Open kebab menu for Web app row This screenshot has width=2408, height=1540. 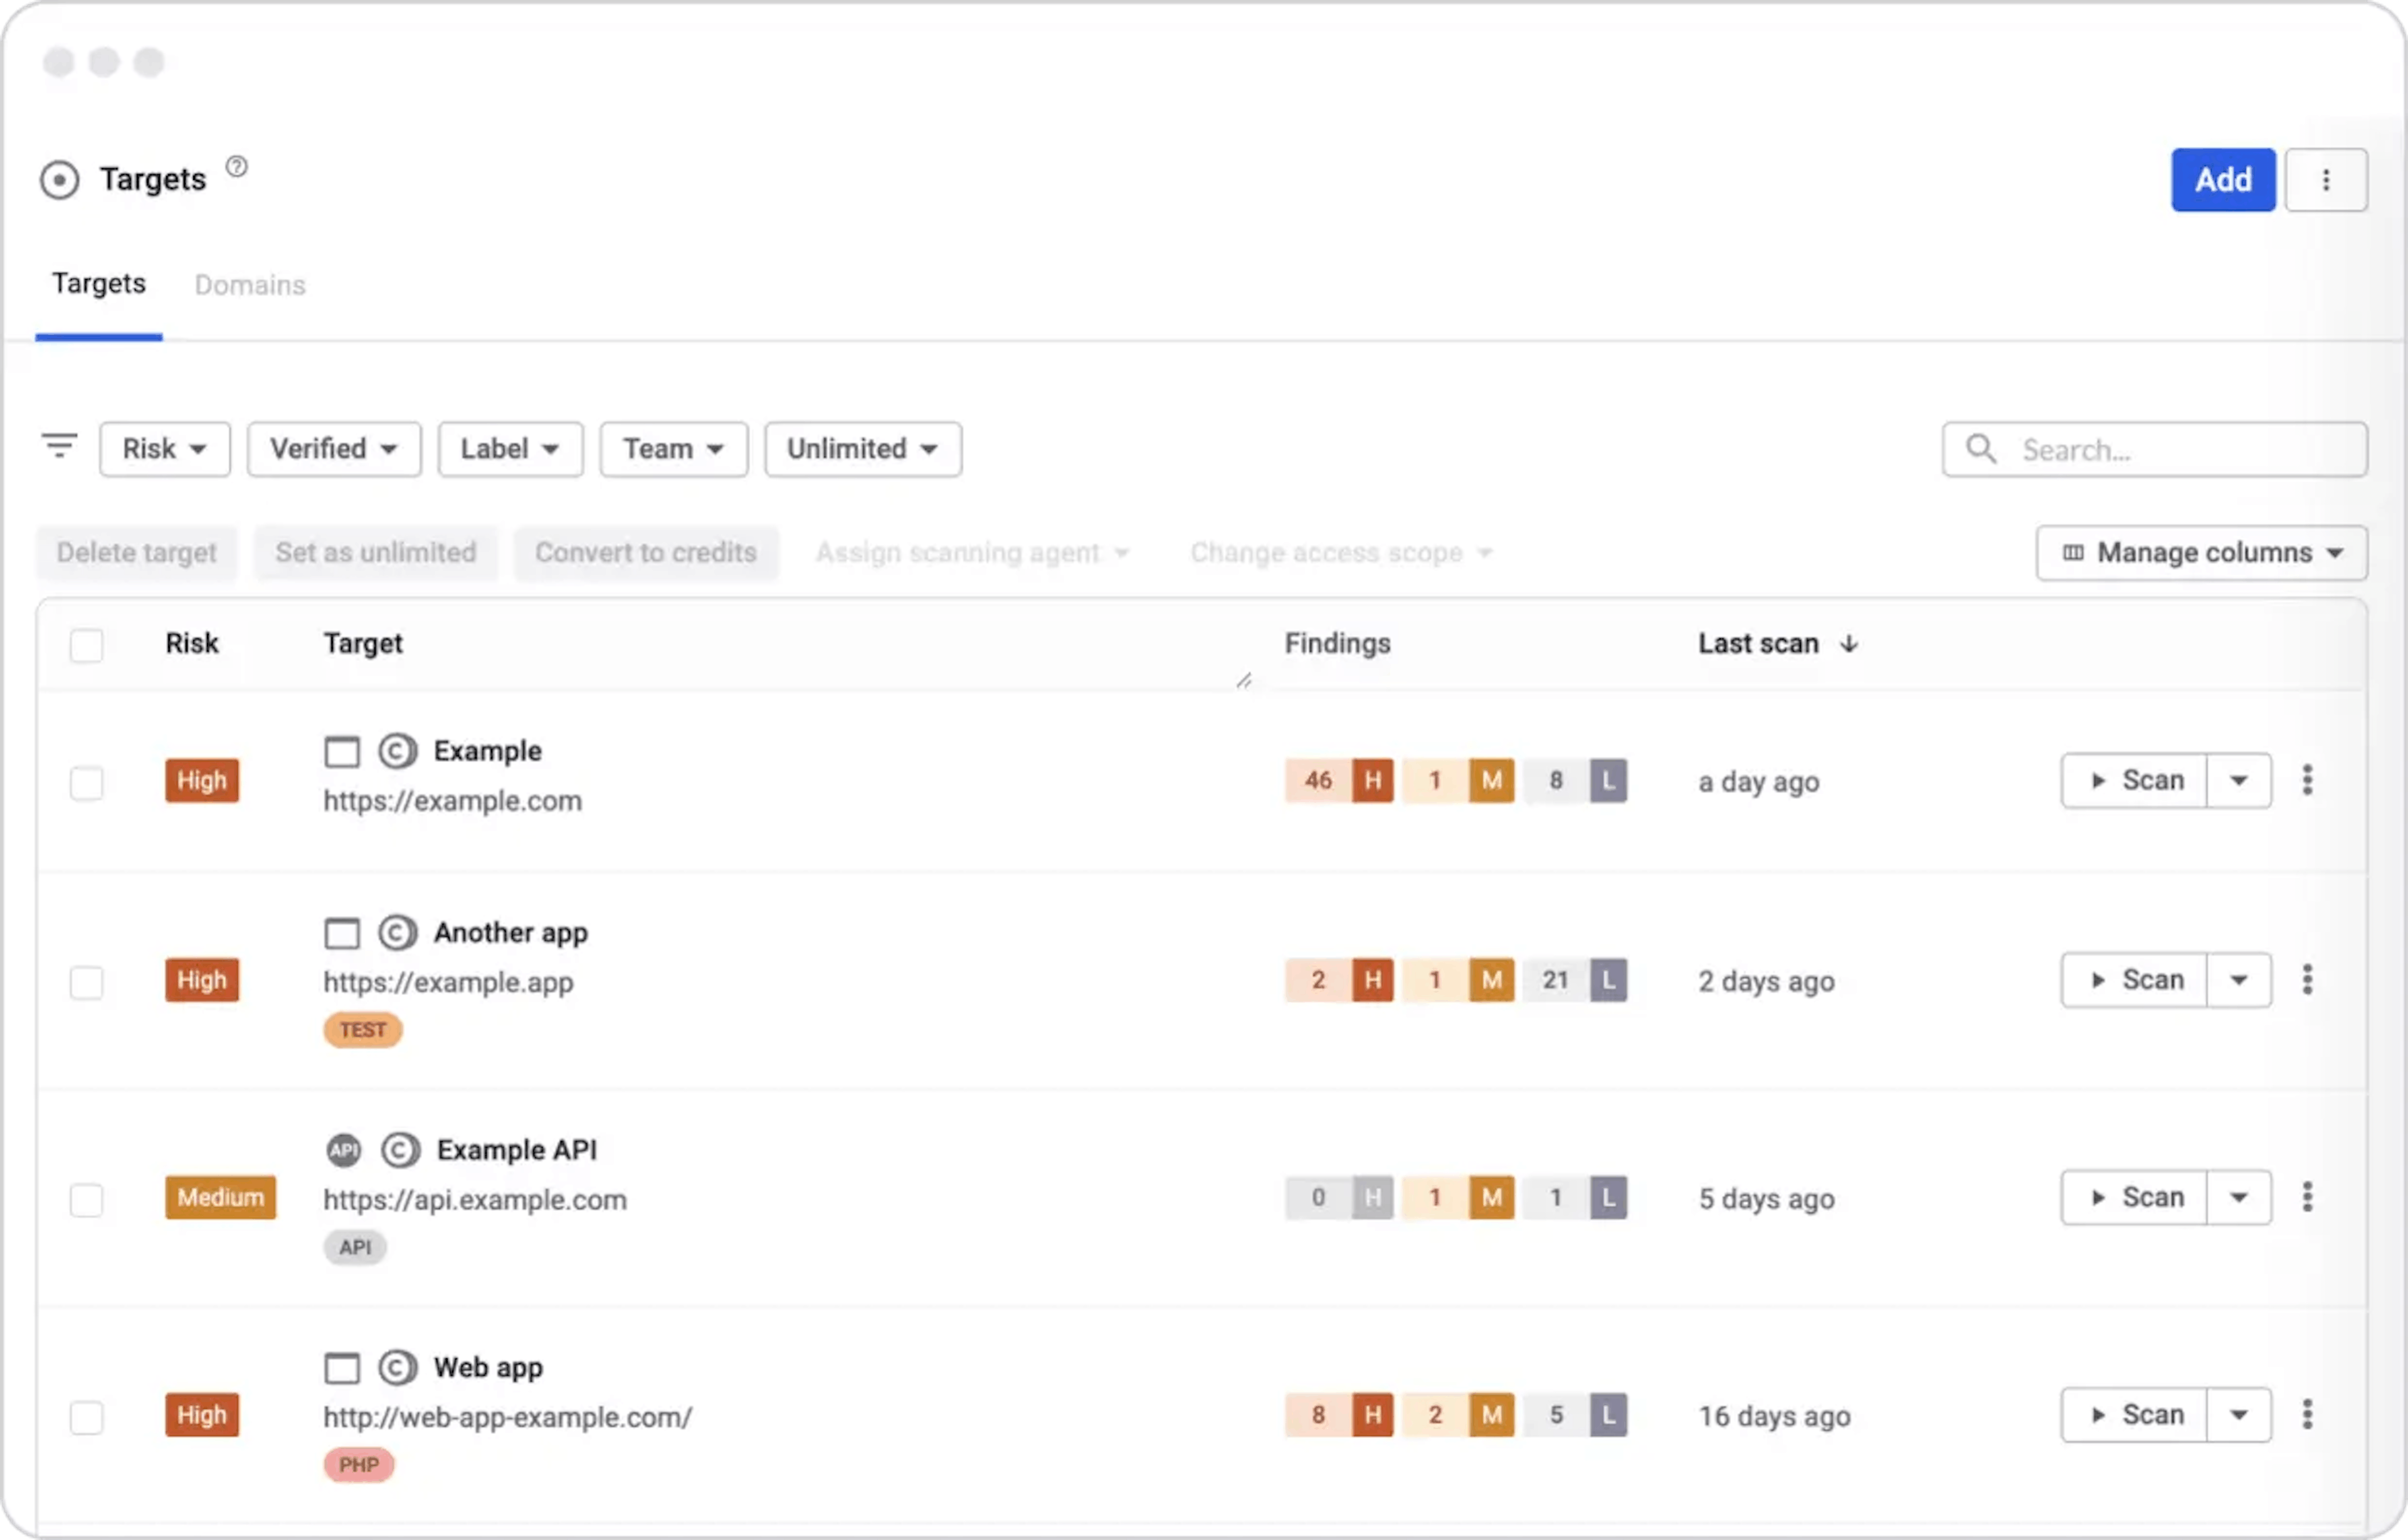point(2307,1414)
